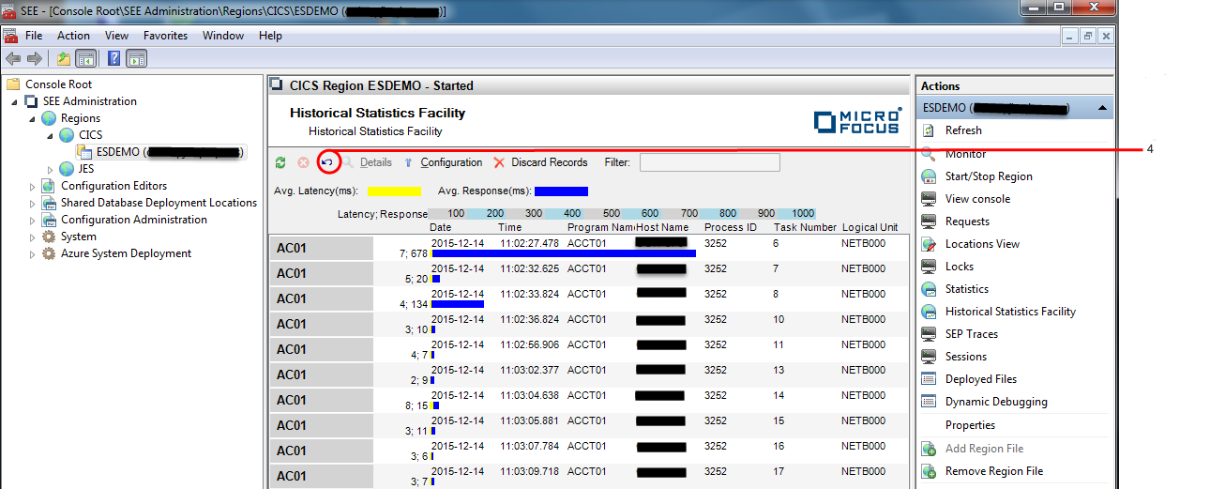This screenshot has height=489, width=1210.
Task: Click the Forward arrow in the MMC toolbar
Action: 35,59
